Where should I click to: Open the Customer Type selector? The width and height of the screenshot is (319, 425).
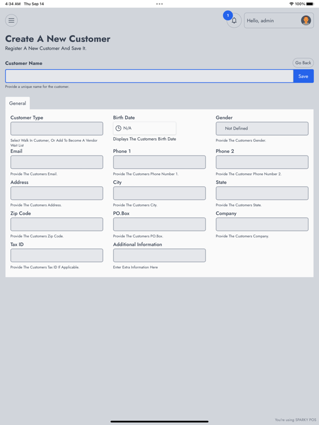point(56,128)
